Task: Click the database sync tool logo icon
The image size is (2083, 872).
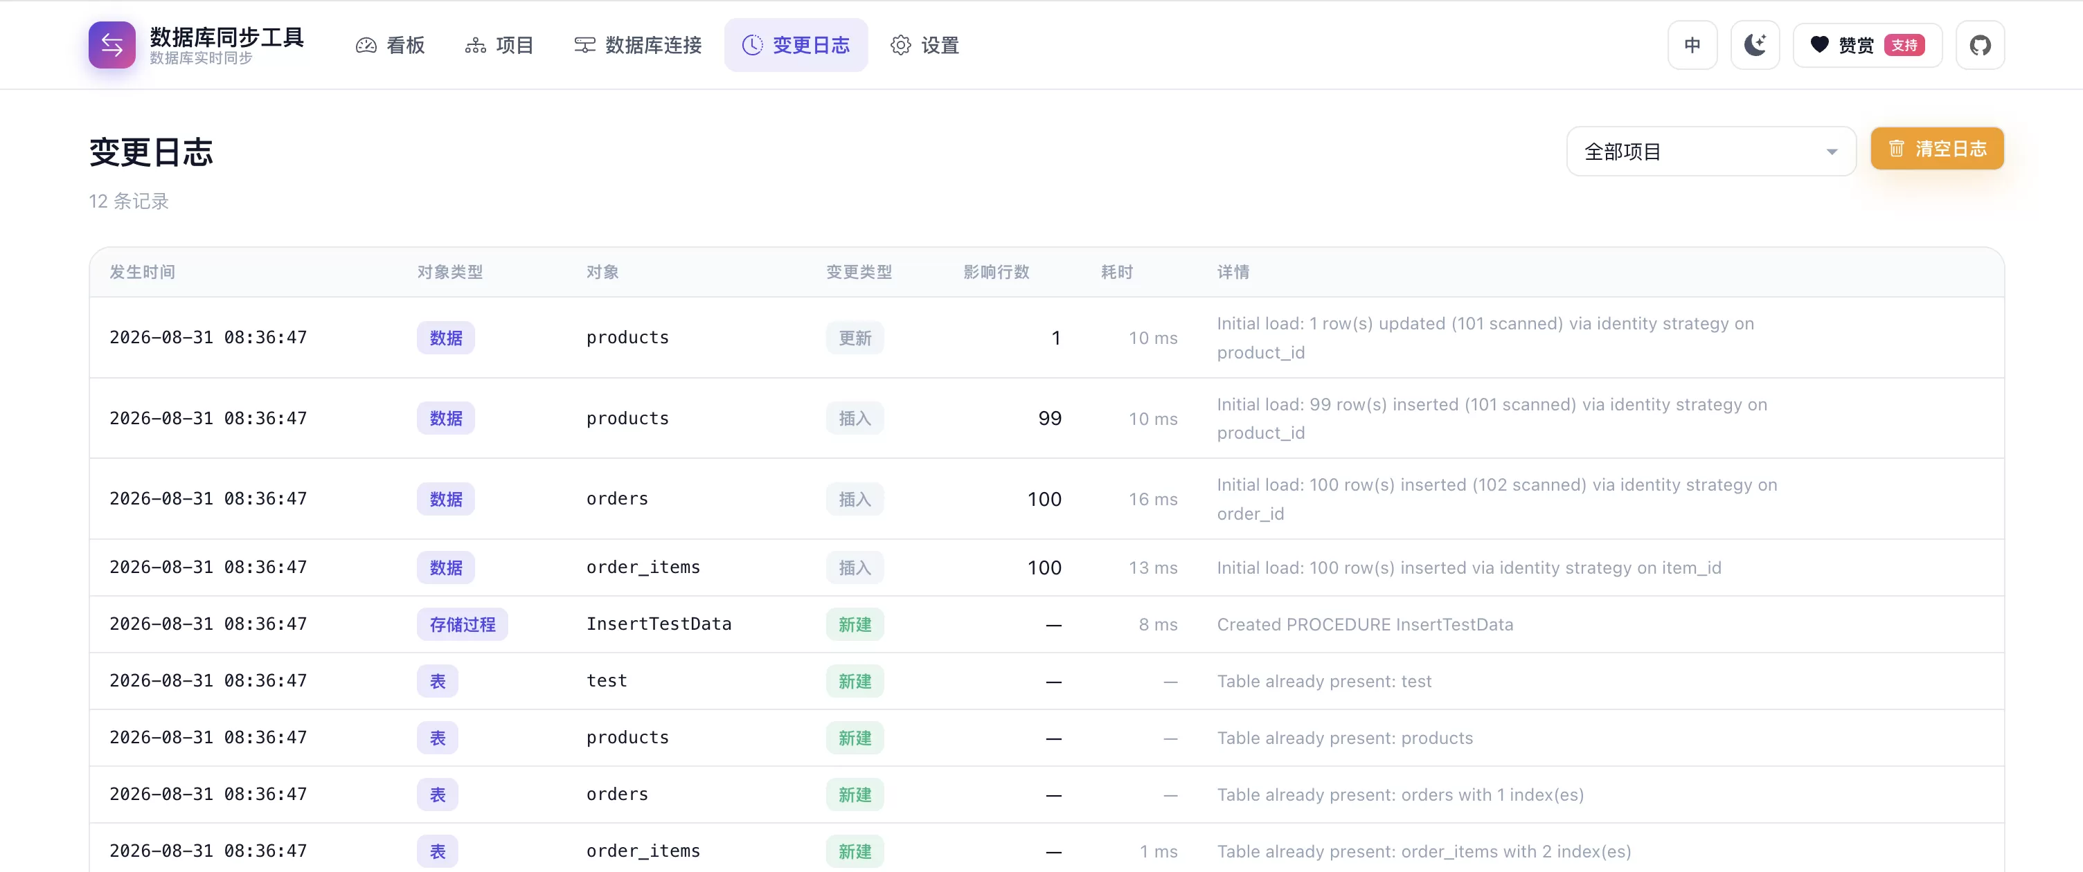Action: [x=111, y=45]
